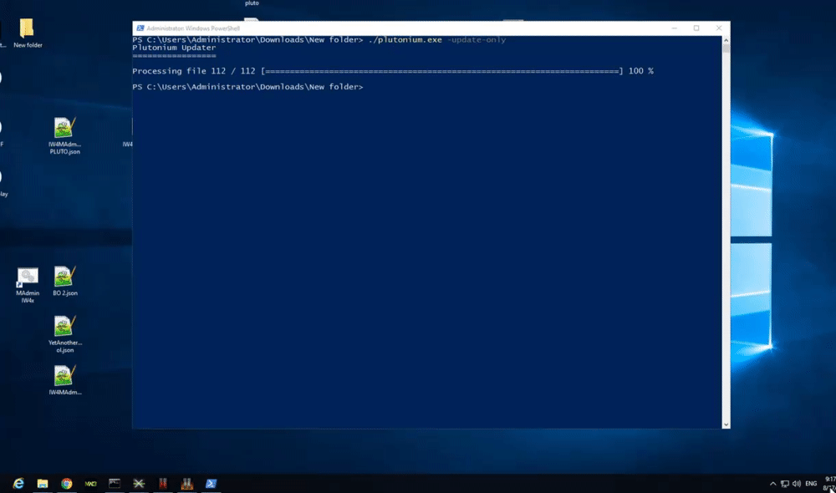This screenshot has width=836, height=493.
Task: Switch to the console window taskbar icon
Action: [115, 484]
